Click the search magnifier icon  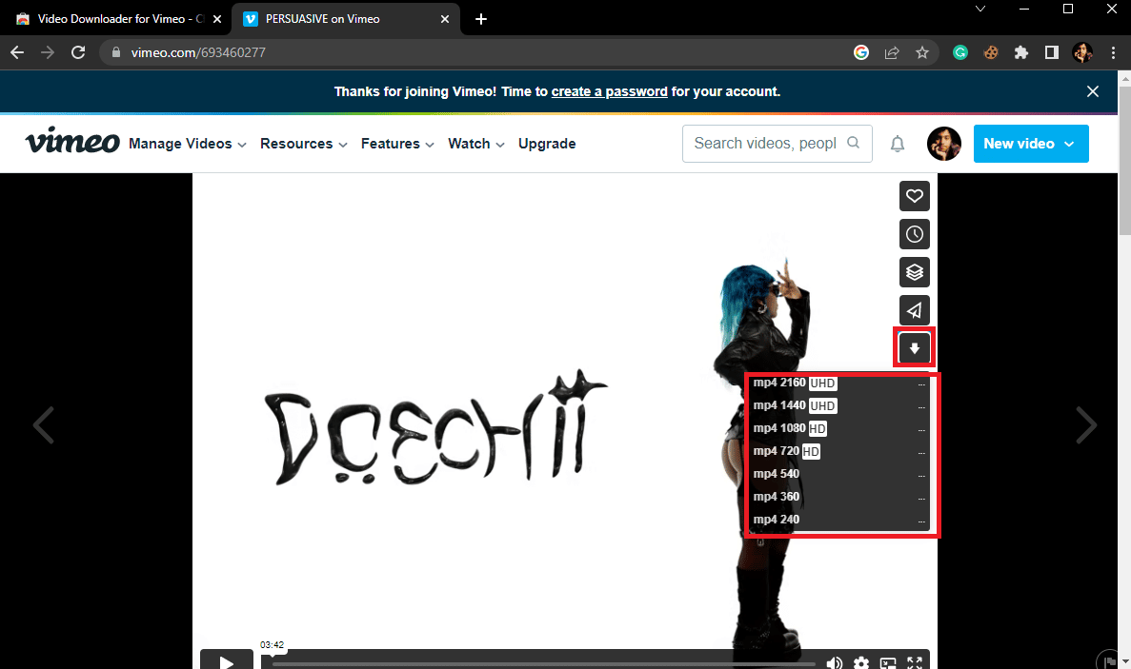[x=854, y=143]
